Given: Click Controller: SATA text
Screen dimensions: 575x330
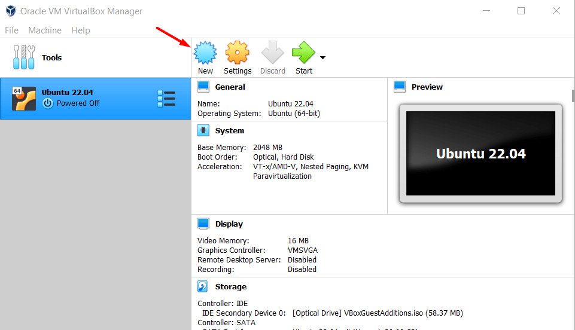Looking at the screenshot, I should 226,323.
